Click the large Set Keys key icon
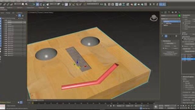195x110 pixels. 156,107
